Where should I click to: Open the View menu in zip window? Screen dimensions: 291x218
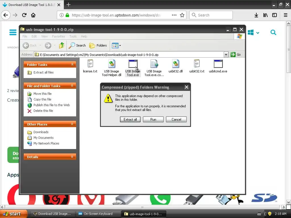[44, 36]
